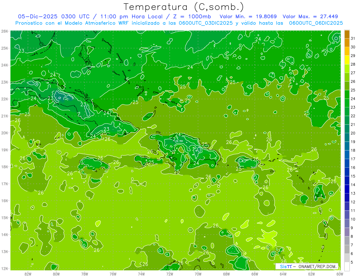Click the 60W longitude axis label

point(340,274)
